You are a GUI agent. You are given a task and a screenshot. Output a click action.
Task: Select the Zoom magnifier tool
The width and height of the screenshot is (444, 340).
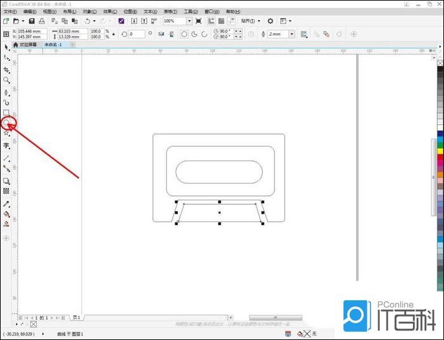(7, 80)
